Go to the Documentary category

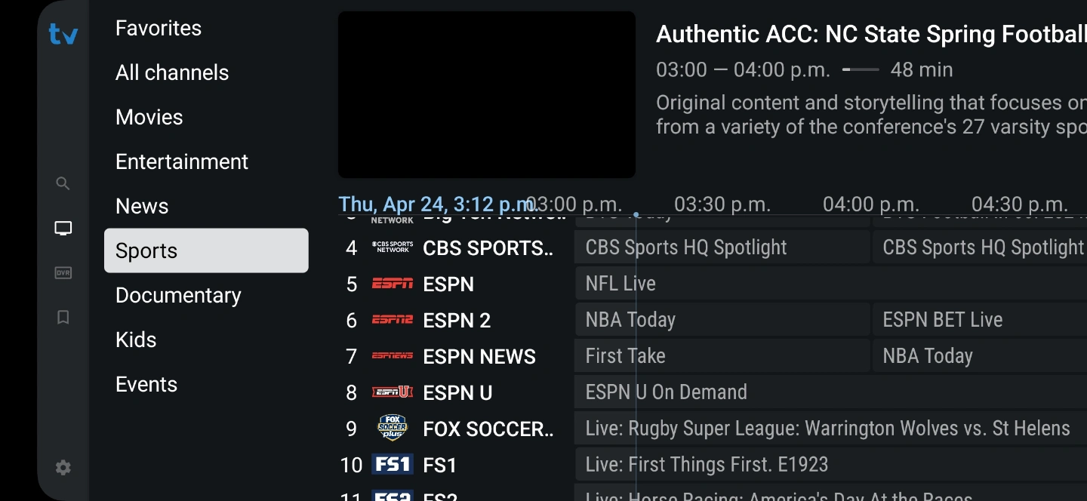tap(178, 296)
